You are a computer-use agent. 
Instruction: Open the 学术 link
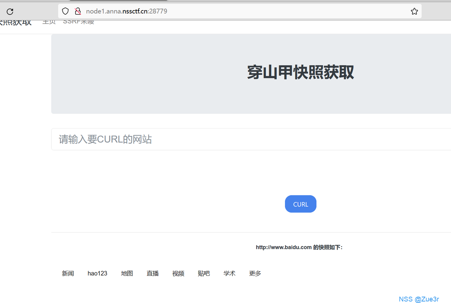pos(229,273)
